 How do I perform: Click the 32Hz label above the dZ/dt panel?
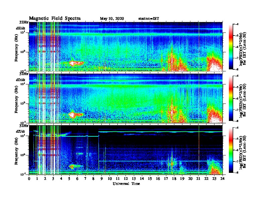(24, 126)
